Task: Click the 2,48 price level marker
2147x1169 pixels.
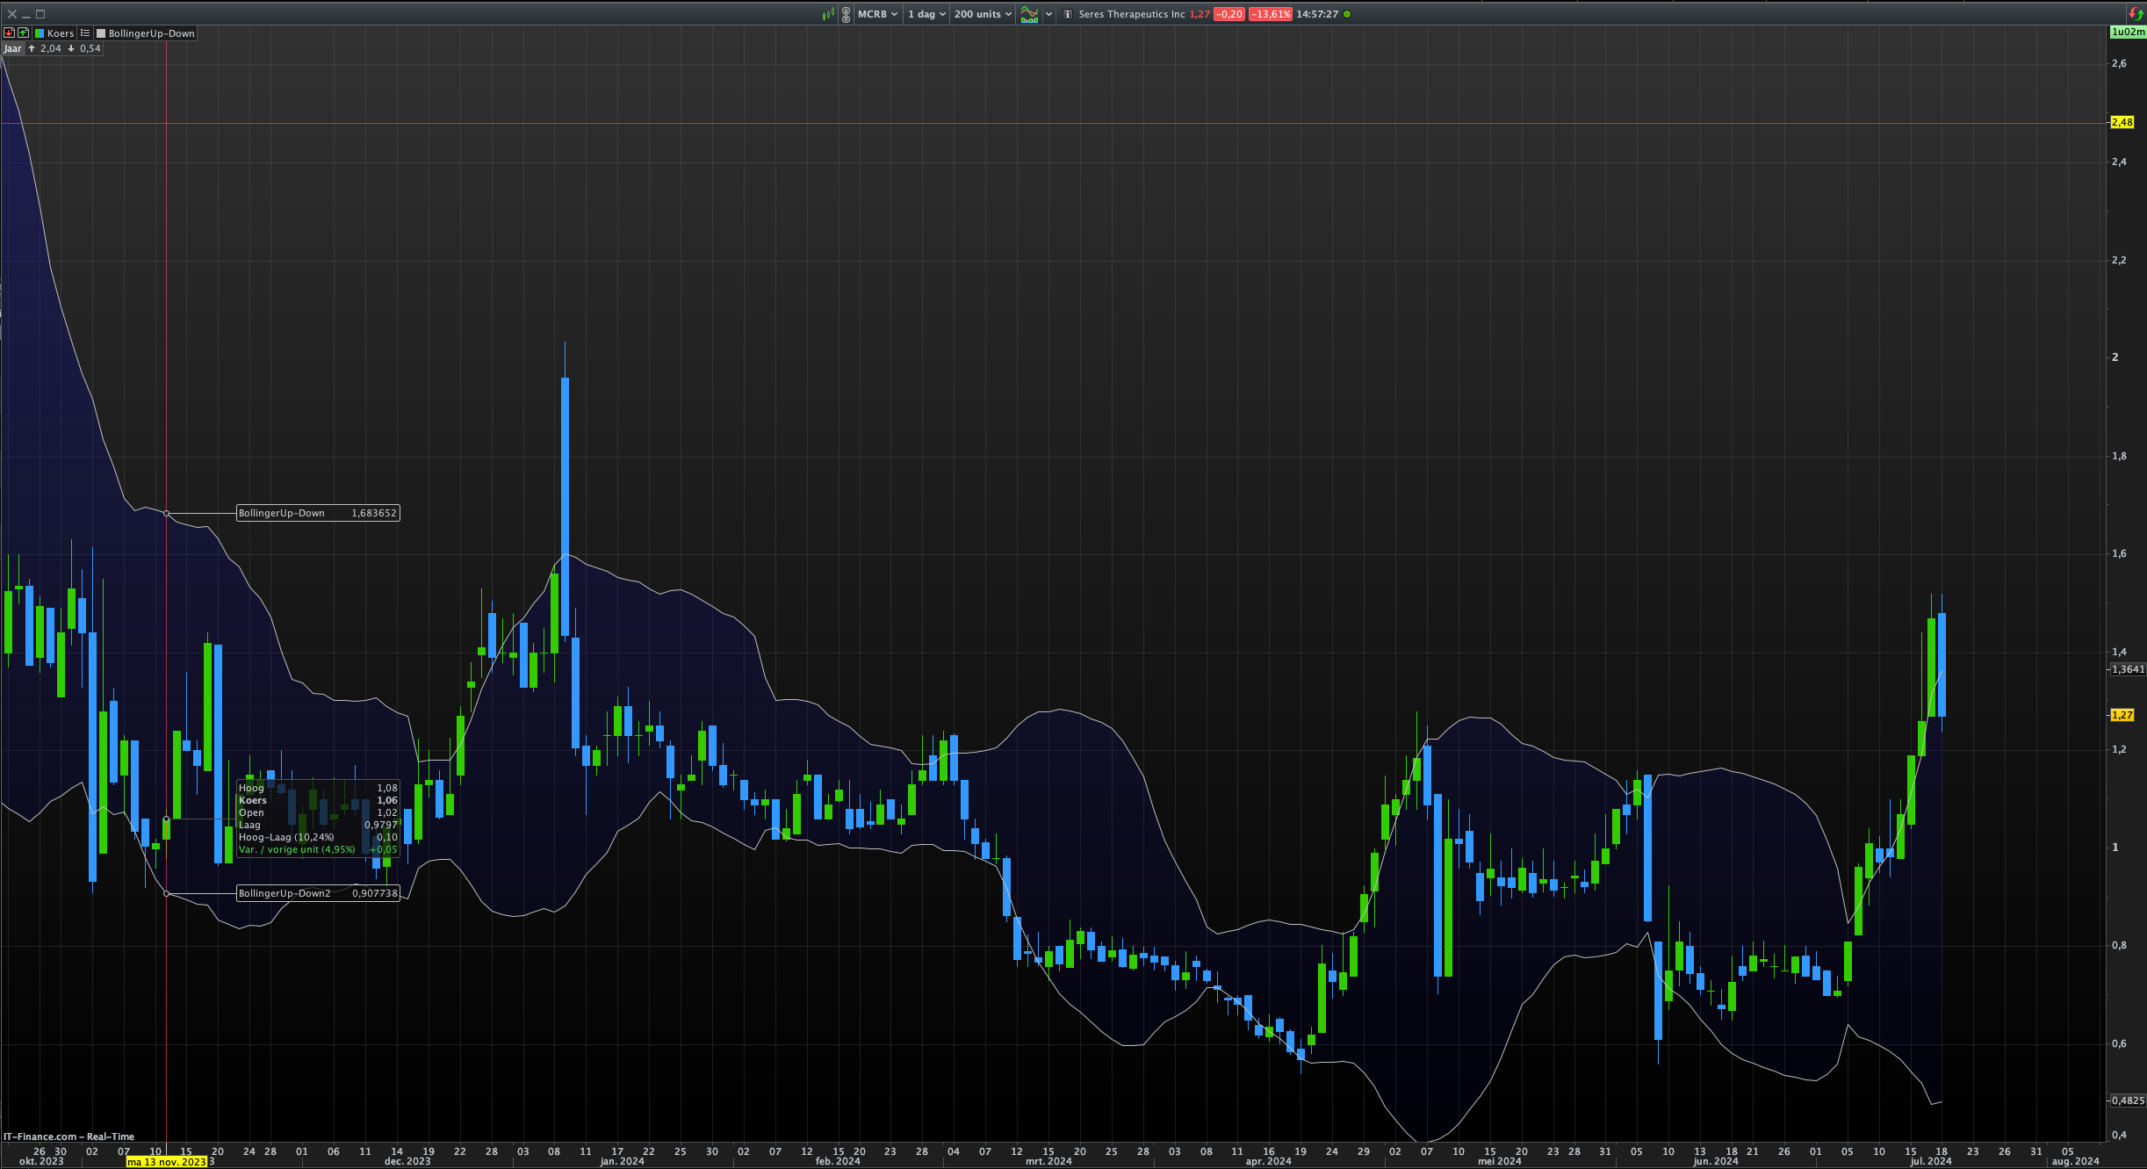Action: (x=2122, y=122)
